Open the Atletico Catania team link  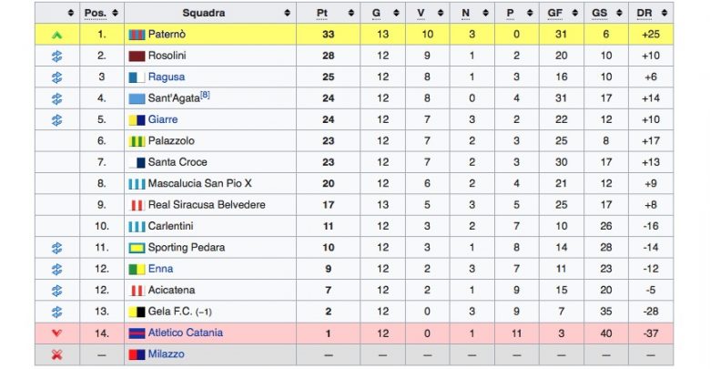tap(185, 333)
